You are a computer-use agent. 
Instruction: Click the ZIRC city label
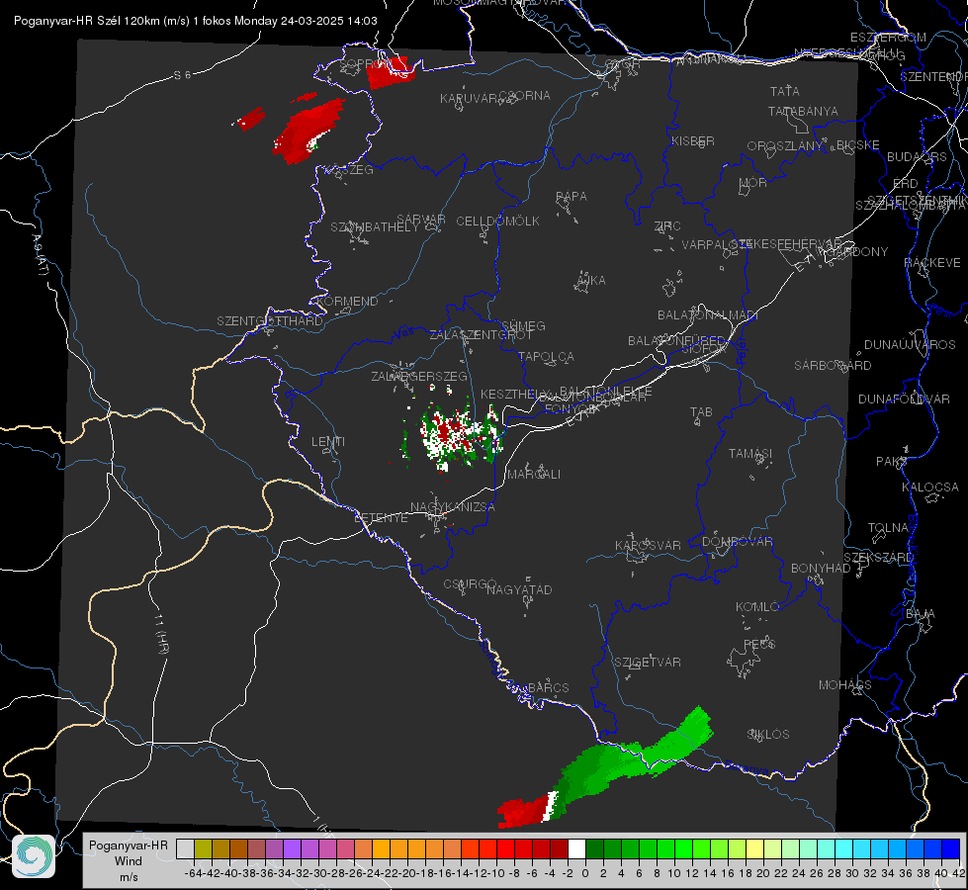tap(667, 226)
